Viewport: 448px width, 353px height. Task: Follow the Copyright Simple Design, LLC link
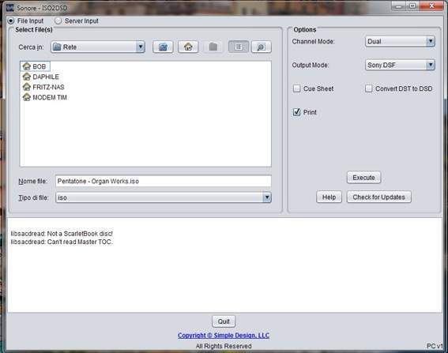point(224,336)
